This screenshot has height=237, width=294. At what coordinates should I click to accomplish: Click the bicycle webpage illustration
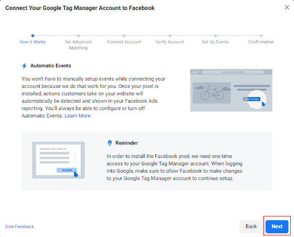click(231, 90)
